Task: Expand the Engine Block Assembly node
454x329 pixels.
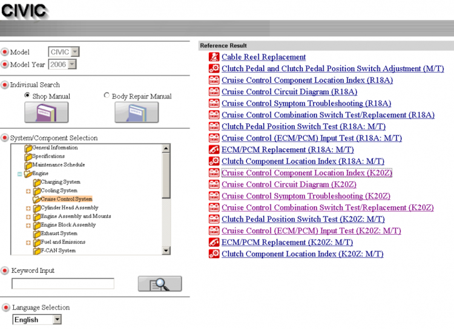Action: [28, 226]
